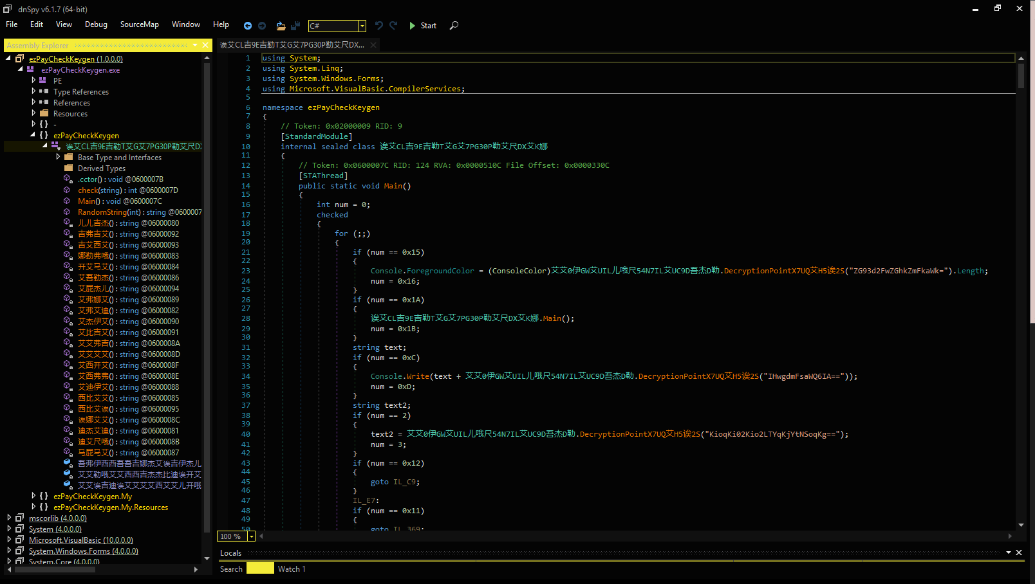The image size is (1035, 584).
Task: Open the System.Windows.Forms (4.0.0.0) assembly
Action: (x=84, y=551)
